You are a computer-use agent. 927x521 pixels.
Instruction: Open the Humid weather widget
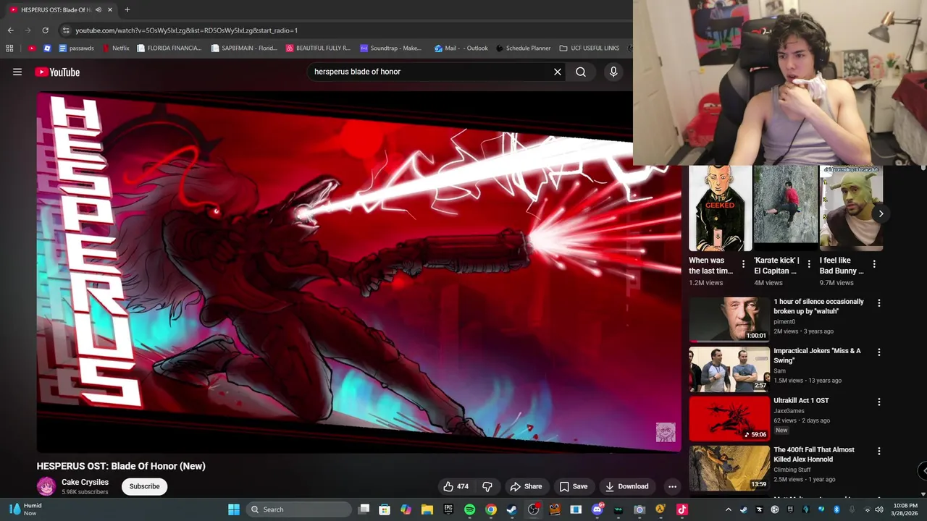click(25, 509)
